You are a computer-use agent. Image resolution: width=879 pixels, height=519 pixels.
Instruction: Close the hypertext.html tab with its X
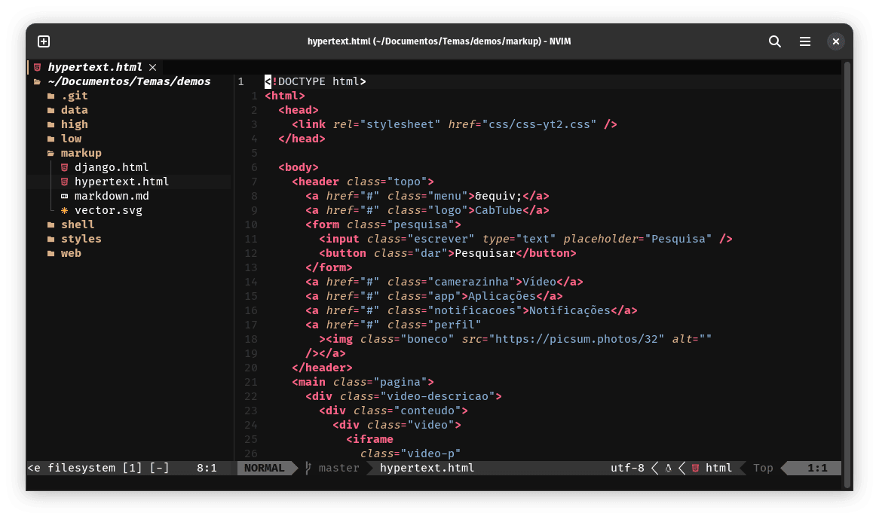point(152,67)
